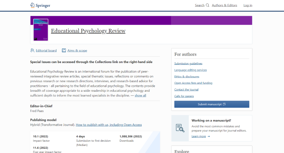The image size is (284, 153).
Task: Click the 11.6 (2022) five year value
Action: (x=40, y=148)
